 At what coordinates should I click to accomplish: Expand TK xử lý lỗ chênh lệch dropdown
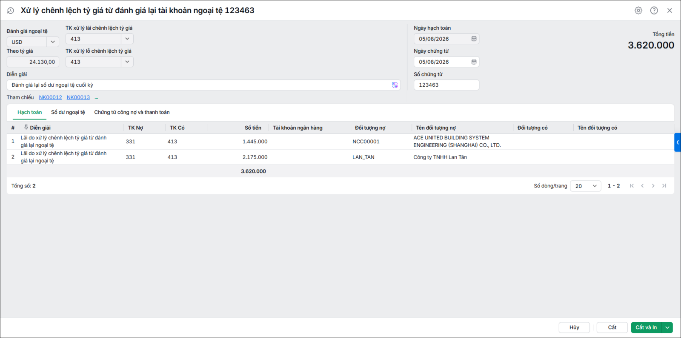(x=127, y=62)
